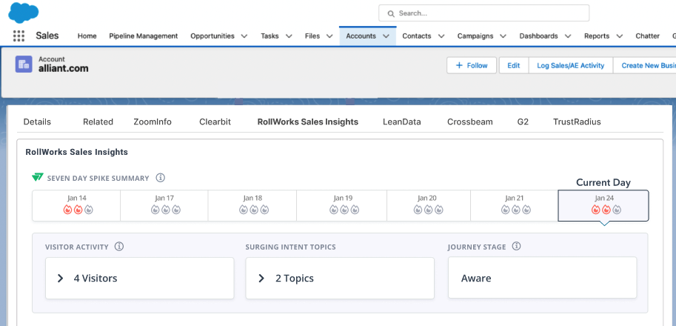This screenshot has height=326, width=676.
Task: Open the Accounts nav item
Action: click(361, 36)
